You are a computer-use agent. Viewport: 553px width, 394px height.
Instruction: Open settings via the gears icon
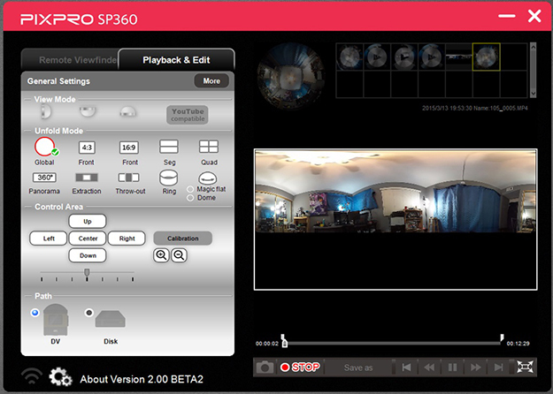pos(60,377)
